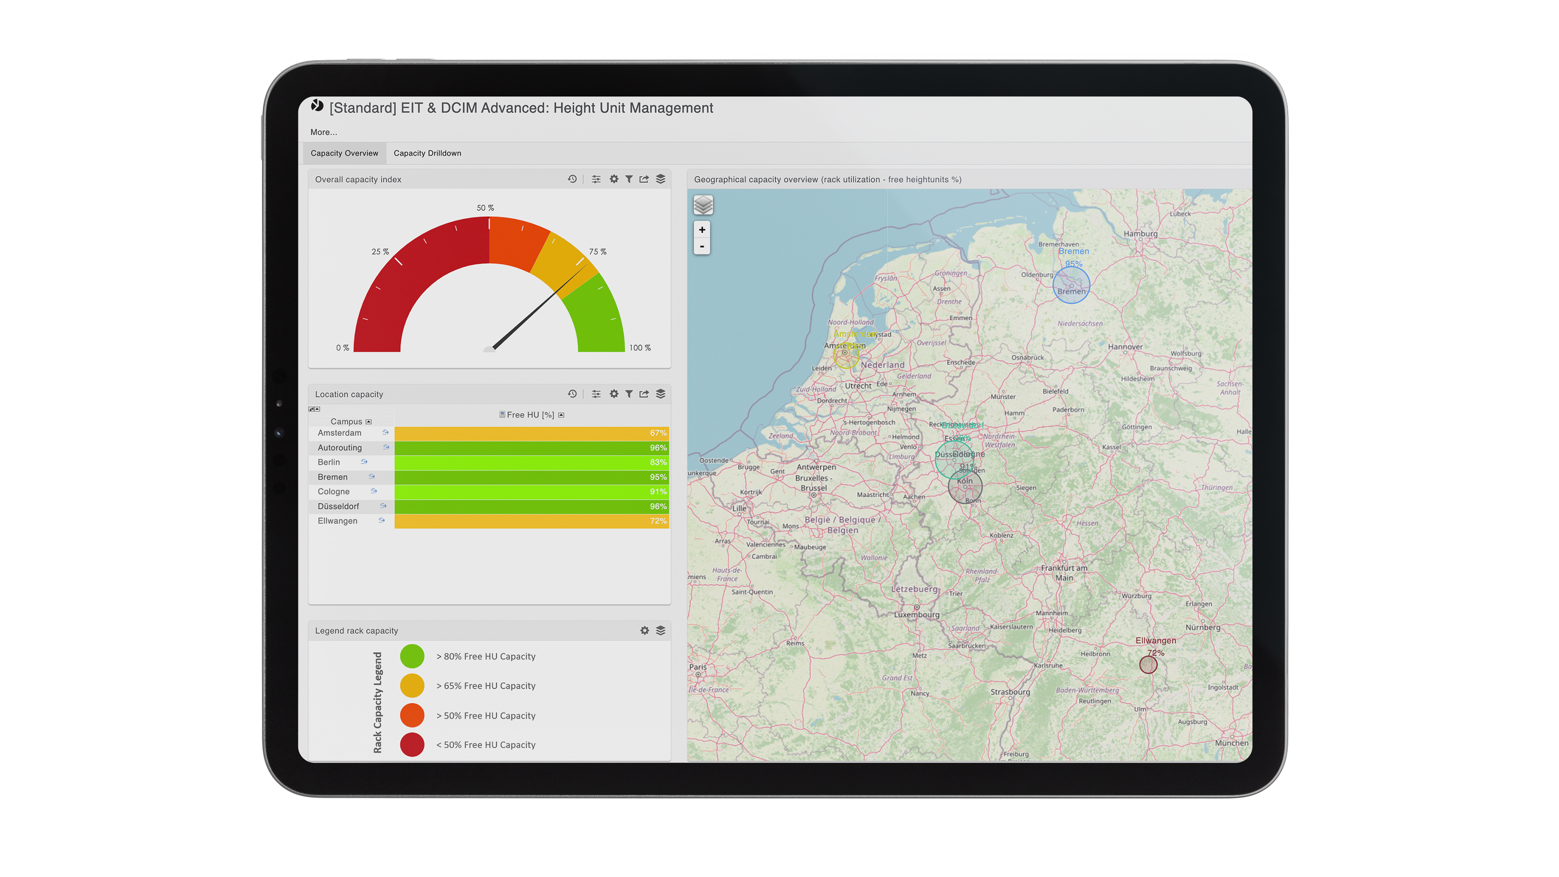Switch to the Capacity Drilldown tab
Viewport: 1559px width, 877px height.
(x=427, y=153)
